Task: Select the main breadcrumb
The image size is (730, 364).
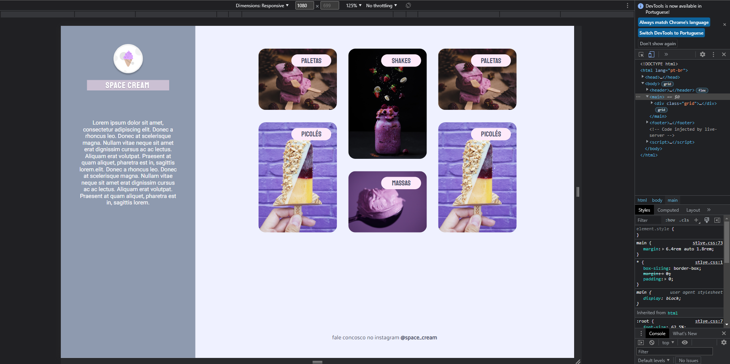Action: (673, 200)
